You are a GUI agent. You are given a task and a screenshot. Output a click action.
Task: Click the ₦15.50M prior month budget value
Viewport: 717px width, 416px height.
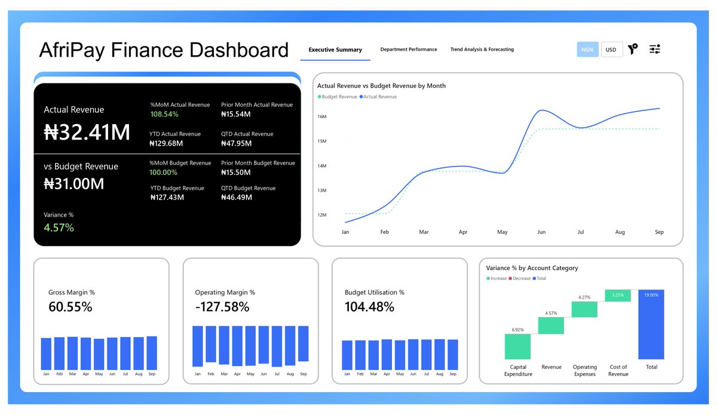point(235,172)
